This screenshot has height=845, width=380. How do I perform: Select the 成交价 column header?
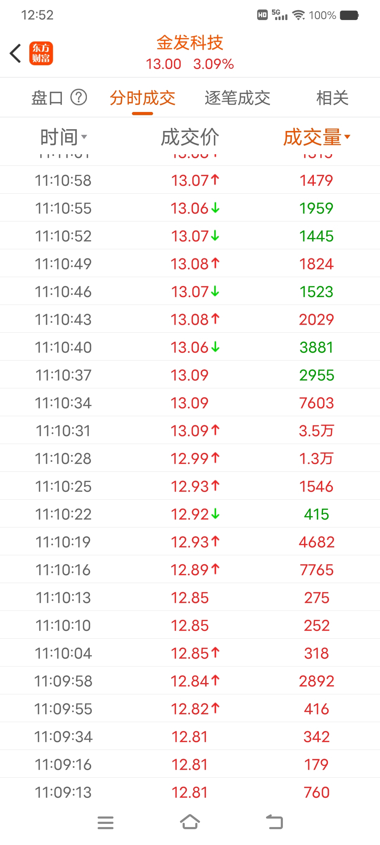pyautogui.click(x=190, y=137)
